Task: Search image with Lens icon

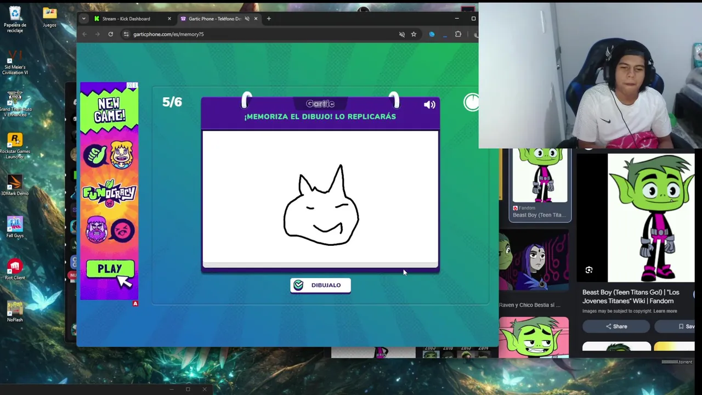Action: click(x=589, y=270)
